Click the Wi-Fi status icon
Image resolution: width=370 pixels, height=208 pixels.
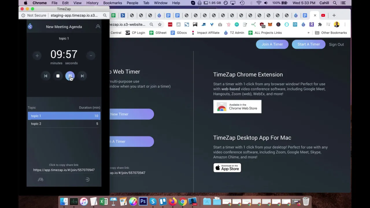click(259, 3)
